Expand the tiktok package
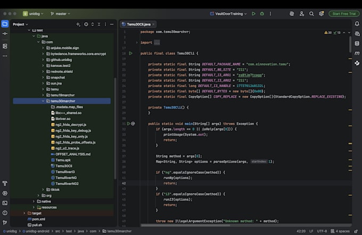 pos(43,190)
